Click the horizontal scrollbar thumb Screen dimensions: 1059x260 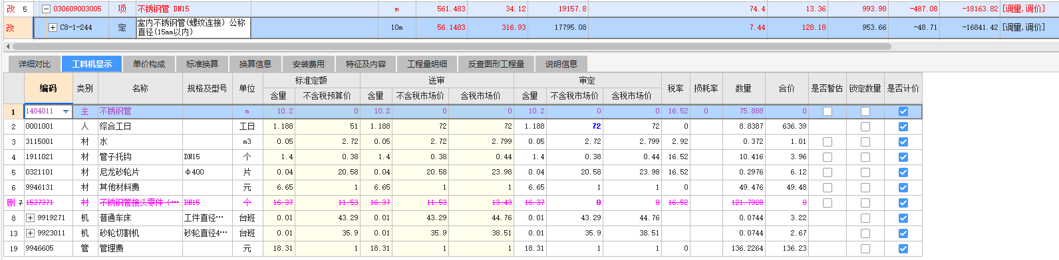(x=451, y=46)
